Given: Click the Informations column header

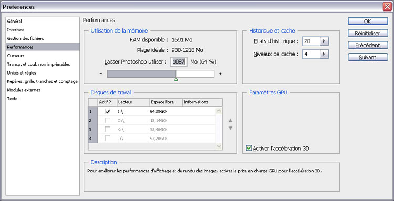Looking at the screenshot, I should click(202, 102).
